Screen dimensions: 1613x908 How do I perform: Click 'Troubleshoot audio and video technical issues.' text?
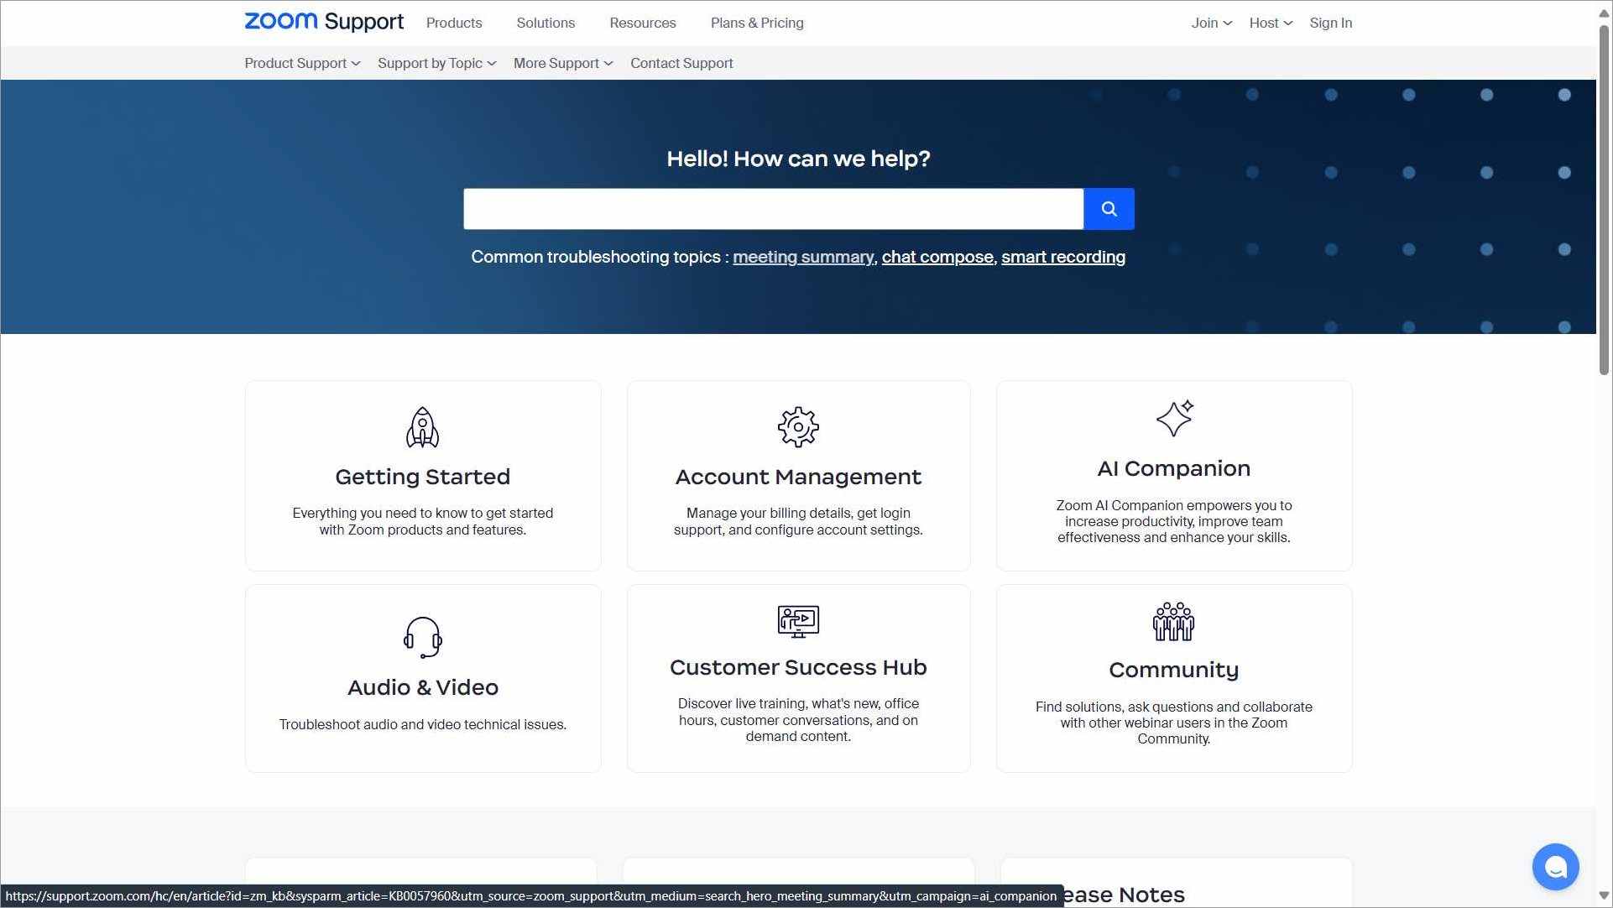(x=422, y=724)
